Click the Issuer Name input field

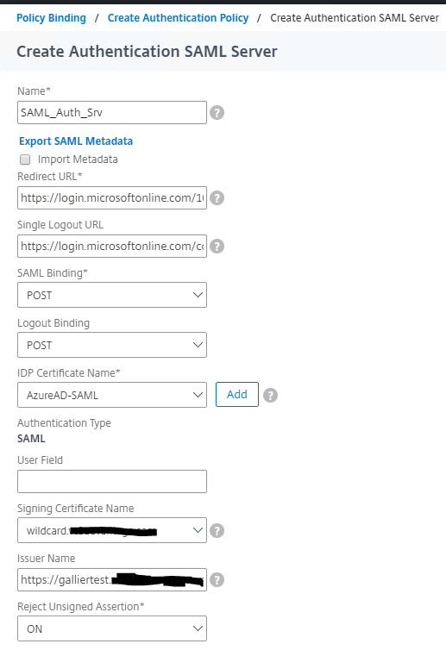pyautogui.click(x=112, y=579)
